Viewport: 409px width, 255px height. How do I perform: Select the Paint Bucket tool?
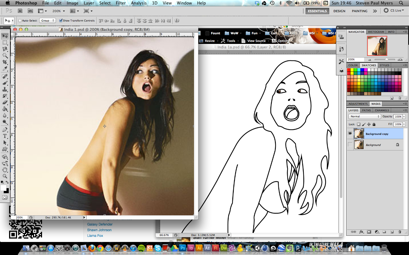tap(5, 109)
